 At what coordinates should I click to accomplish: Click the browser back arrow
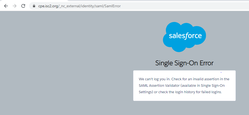[6, 6]
